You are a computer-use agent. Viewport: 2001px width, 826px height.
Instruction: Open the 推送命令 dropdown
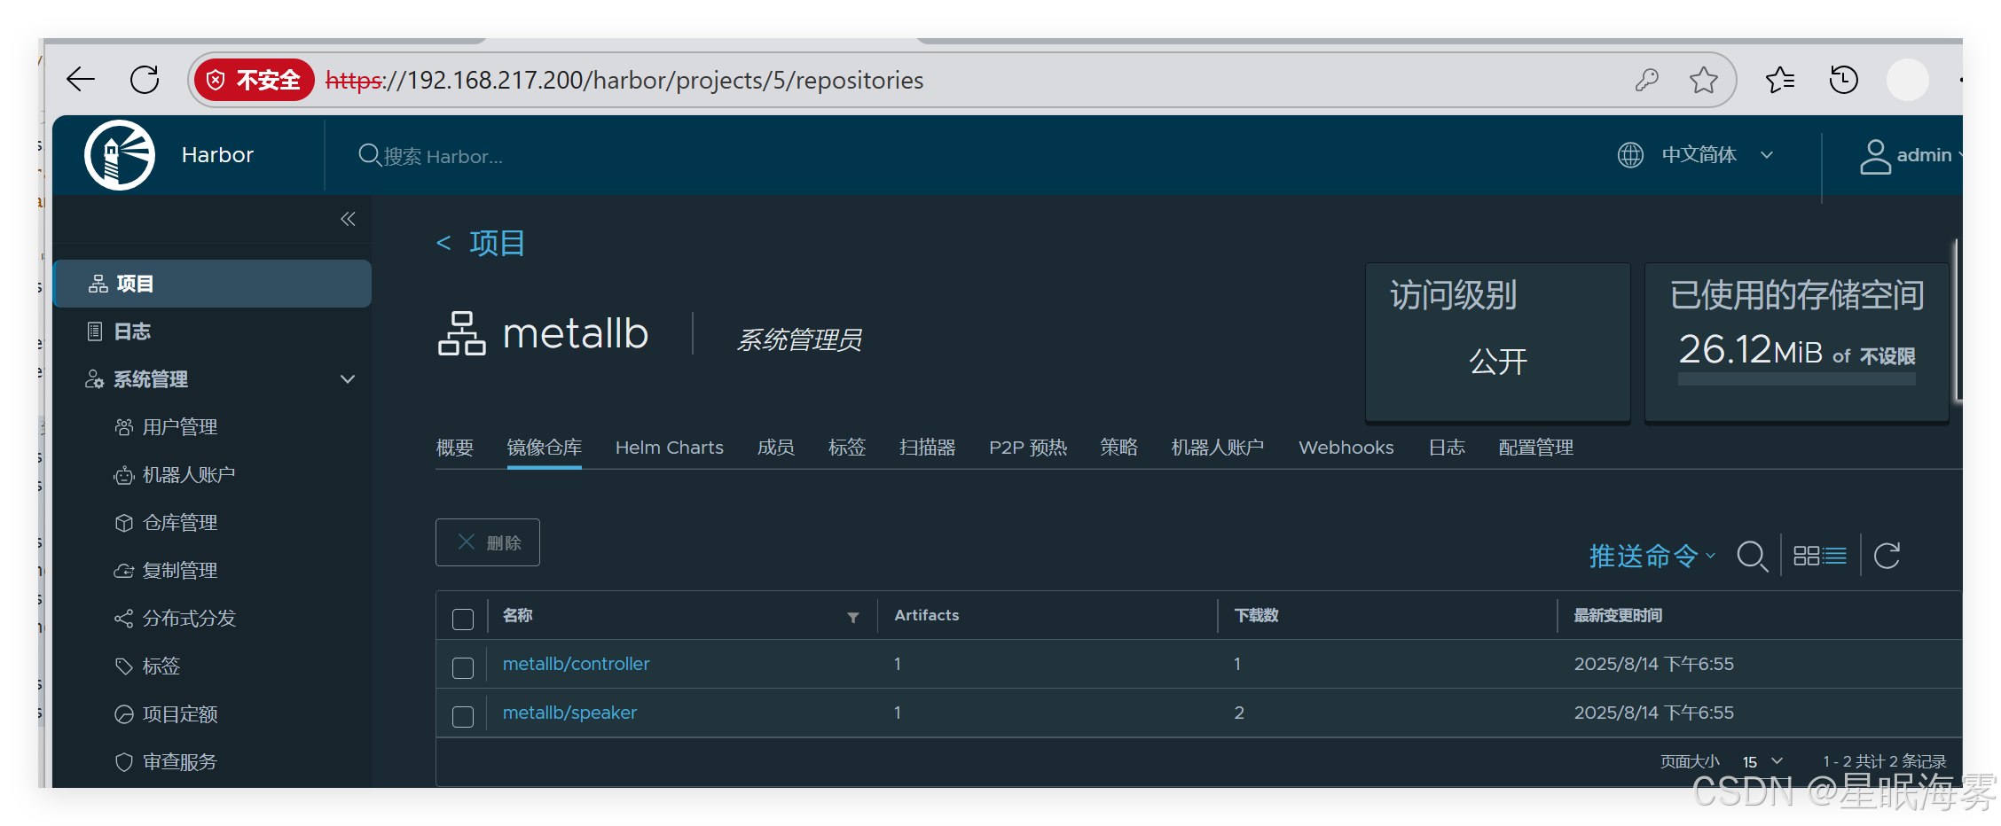[x=1652, y=556]
